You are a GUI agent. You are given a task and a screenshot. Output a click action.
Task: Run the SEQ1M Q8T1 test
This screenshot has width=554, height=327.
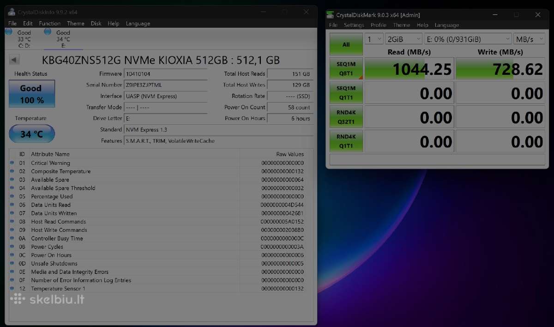tap(346, 68)
